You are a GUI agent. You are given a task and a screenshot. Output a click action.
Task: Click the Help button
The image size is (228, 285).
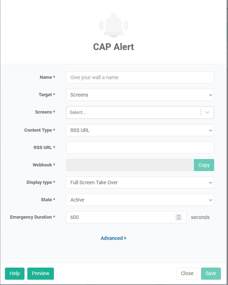tap(15, 273)
